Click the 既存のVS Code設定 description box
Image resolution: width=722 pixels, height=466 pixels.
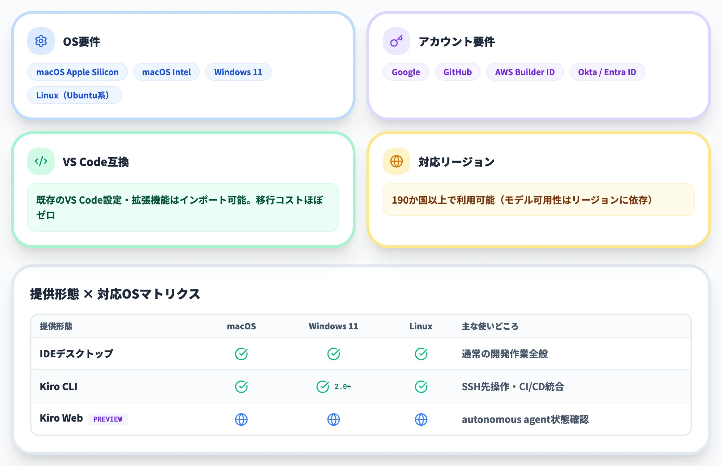183,207
